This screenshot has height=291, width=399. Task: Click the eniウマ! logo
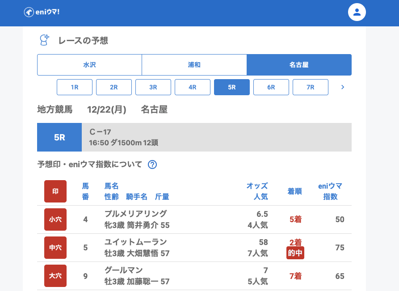coord(42,12)
